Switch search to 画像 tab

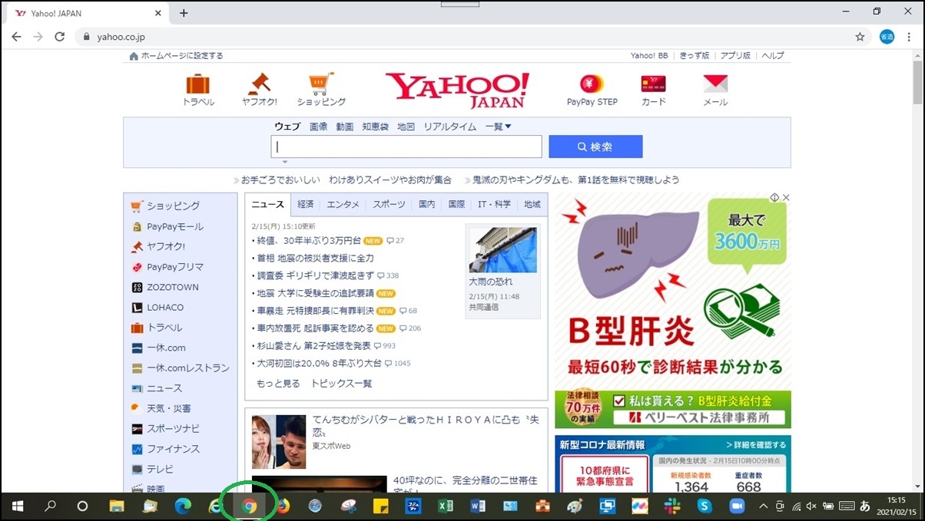click(x=318, y=127)
